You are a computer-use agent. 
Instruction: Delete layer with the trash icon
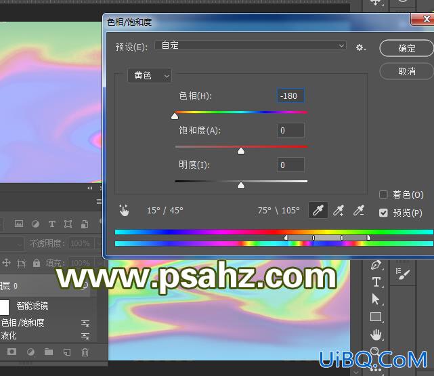point(85,352)
